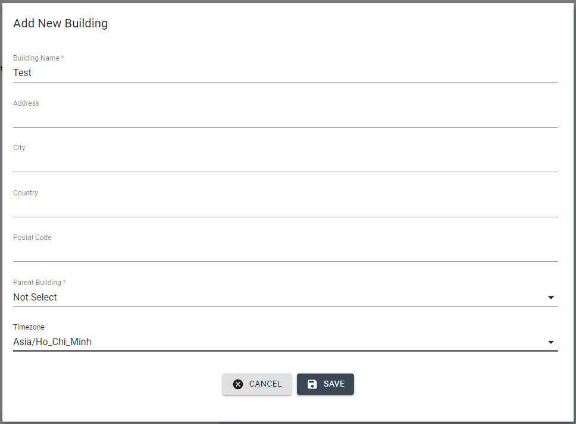Click the 'Building Name *' field label
The width and height of the screenshot is (576, 424).
click(38, 58)
